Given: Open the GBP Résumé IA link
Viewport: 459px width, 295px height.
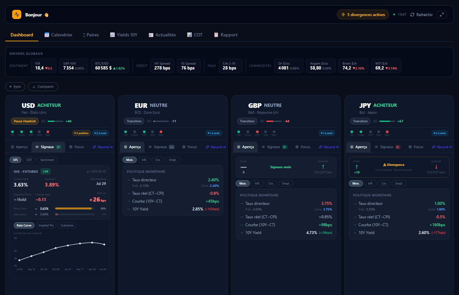Looking at the screenshot, I should pyautogui.click(x=329, y=147).
